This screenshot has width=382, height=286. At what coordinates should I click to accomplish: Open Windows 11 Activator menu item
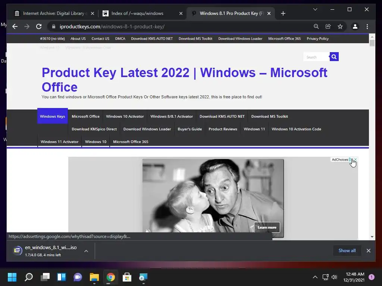coord(59,142)
